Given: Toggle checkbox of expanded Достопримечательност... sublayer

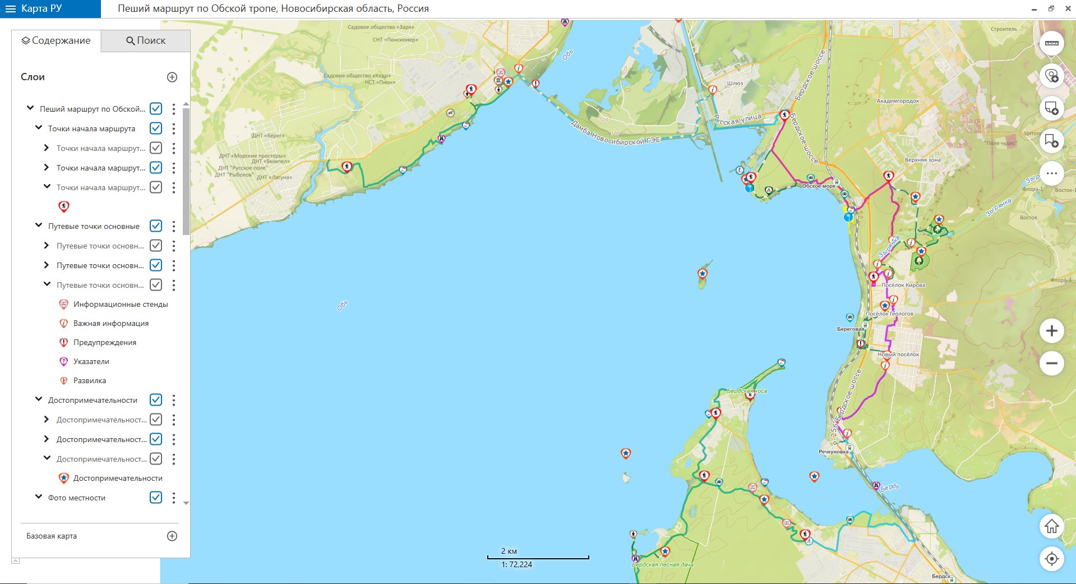Looking at the screenshot, I should pos(156,459).
